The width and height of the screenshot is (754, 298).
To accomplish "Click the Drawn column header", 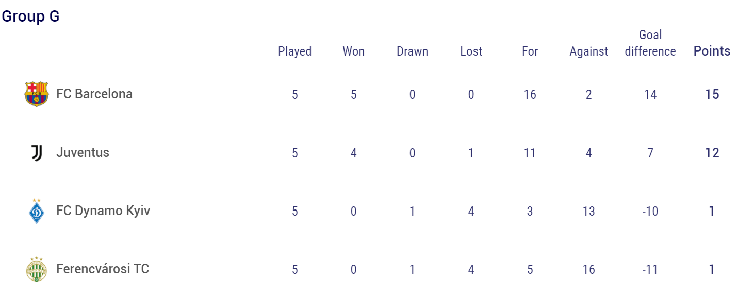I will coord(413,51).
